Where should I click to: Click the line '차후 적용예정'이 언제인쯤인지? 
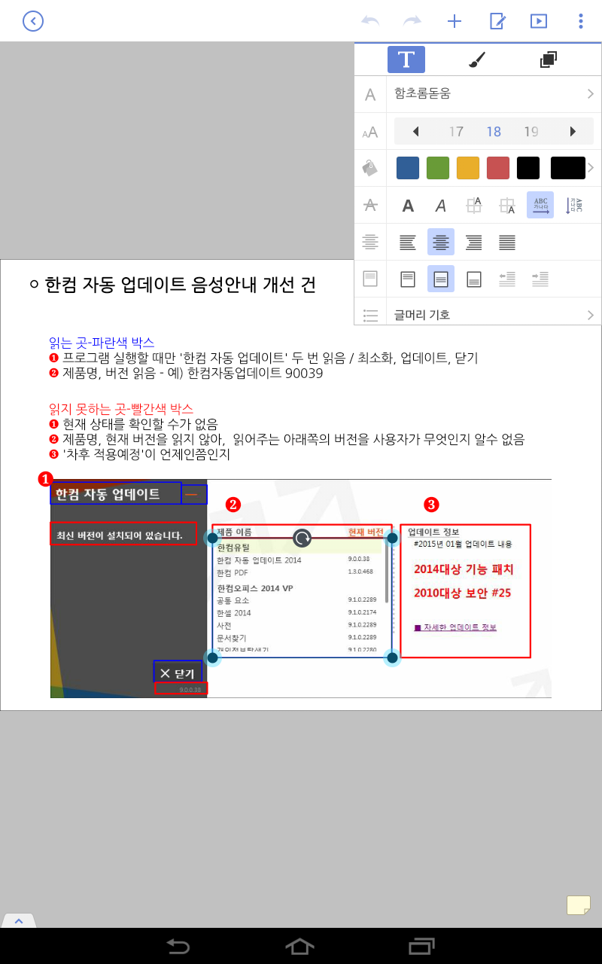(x=146, y=454)
